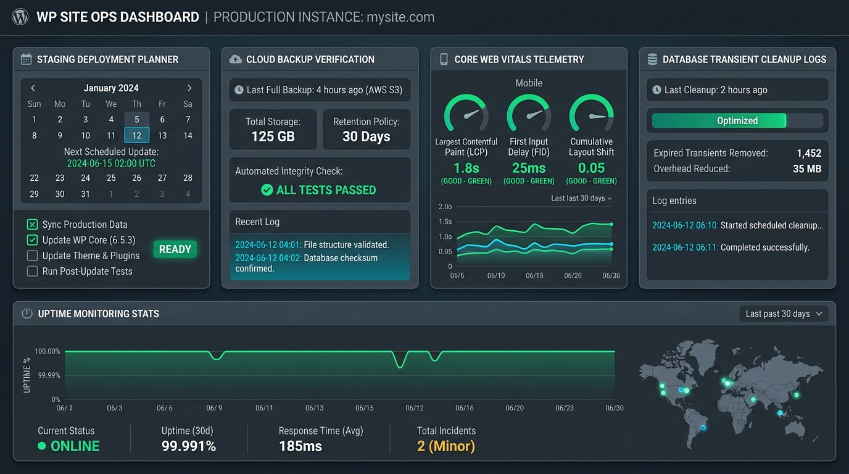The width and height of the screenshot is (849, 474).
Task: Go to next month in calendar
Action: point(189,88)
